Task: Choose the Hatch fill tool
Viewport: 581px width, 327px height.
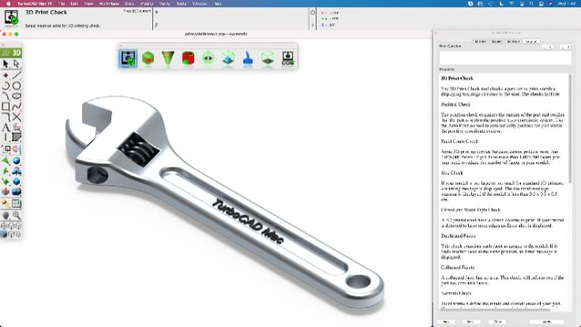Action: click(17, 137)
